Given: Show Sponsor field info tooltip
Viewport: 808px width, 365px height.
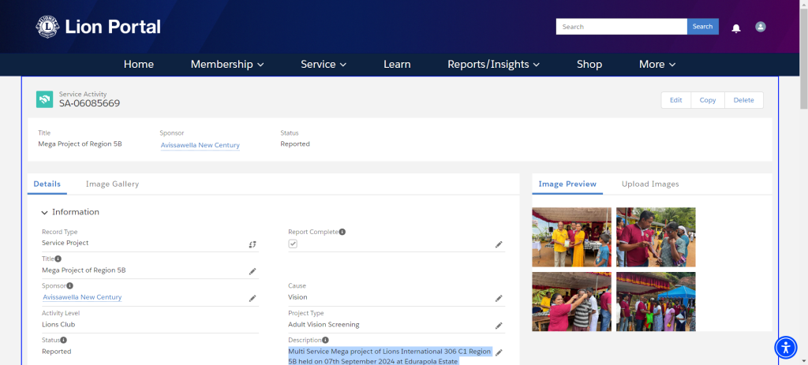Looking at the screenshot, I should point(70,285).
